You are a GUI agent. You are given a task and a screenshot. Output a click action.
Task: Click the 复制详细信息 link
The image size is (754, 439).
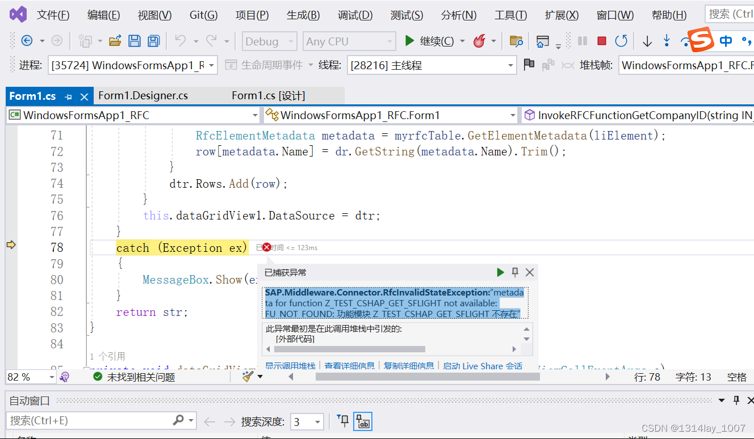[x=409, y=366]
